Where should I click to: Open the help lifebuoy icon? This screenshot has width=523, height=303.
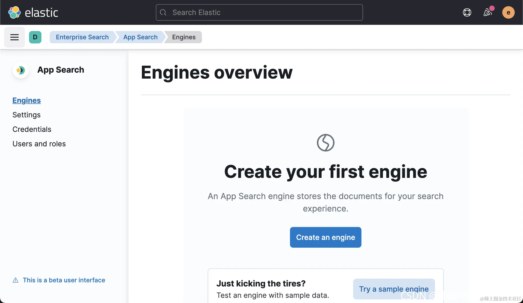[467, 12]
